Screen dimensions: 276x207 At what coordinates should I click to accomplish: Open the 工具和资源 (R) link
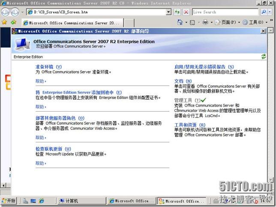[x=190, y=125]
